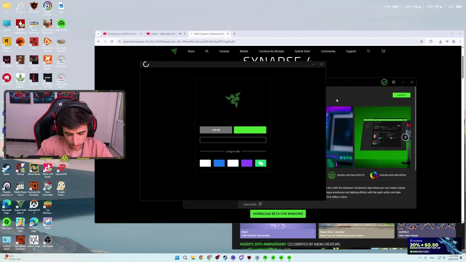
Task: Go back in browser history
Action: click(99, 41)
